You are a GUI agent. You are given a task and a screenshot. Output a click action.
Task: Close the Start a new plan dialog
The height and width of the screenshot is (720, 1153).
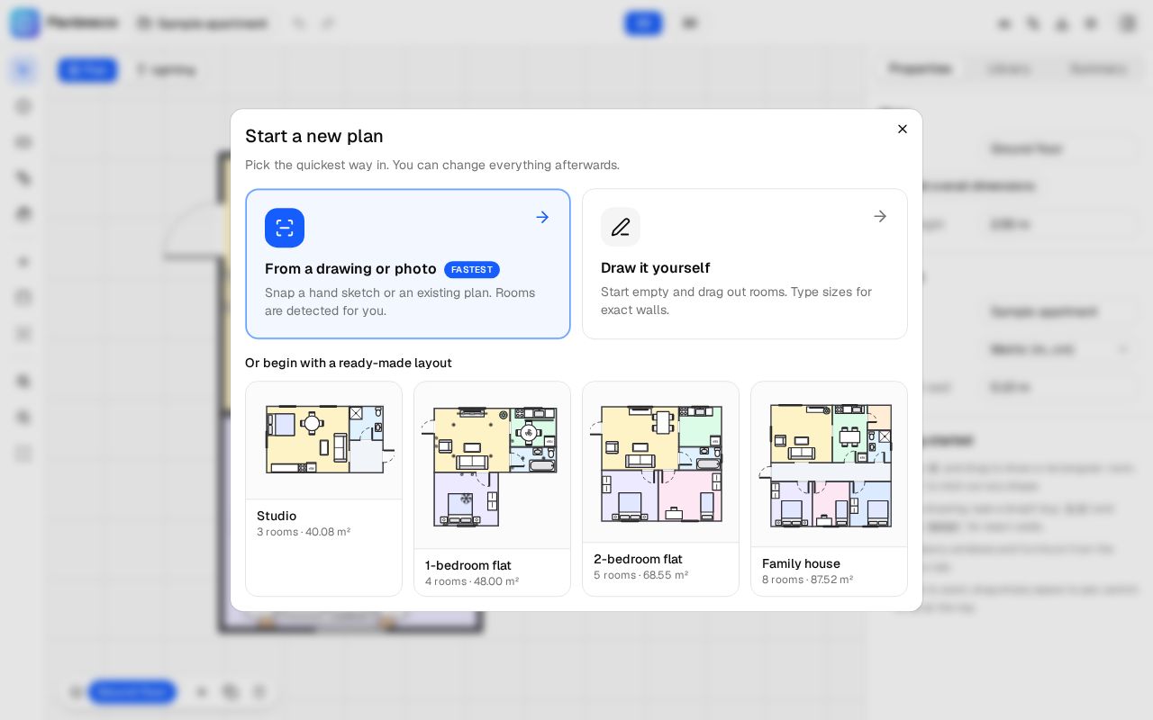[903, 129]
